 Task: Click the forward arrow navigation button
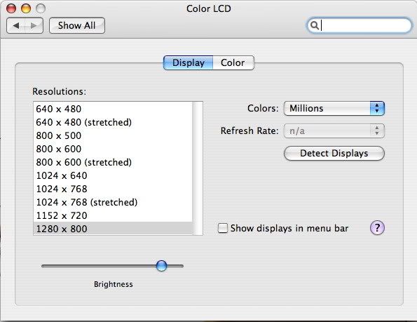click(x=34, y=25)
